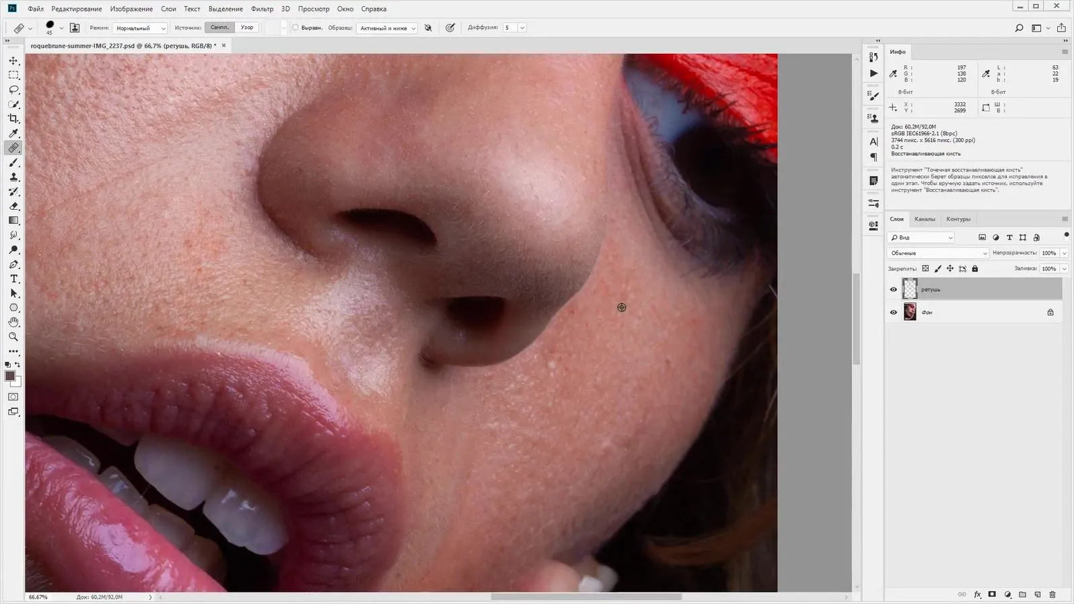This screenshot has height=604, width=1074.
Task: Select the Quick Selection tool
Action: (x=13, y=104)
